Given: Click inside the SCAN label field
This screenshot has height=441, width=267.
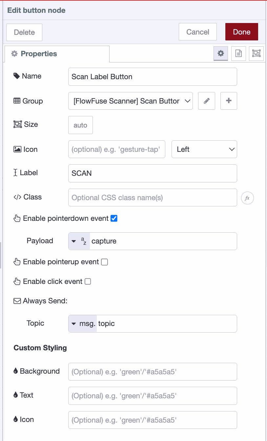Looking at the screenshot, I should [152, 173].
